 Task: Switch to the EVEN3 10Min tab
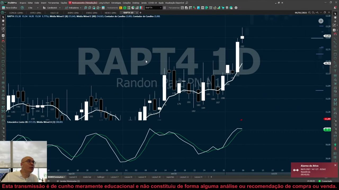[x=92, y=13]
